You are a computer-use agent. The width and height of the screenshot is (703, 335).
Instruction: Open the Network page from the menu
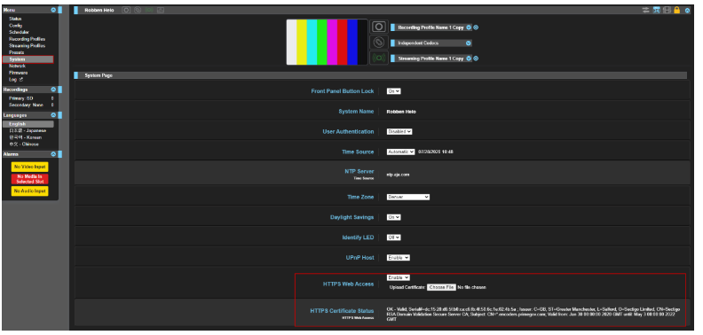coord(18,66)
